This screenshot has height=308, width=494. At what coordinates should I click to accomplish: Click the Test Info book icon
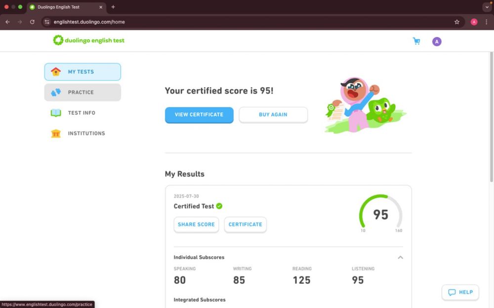(56, 113)
